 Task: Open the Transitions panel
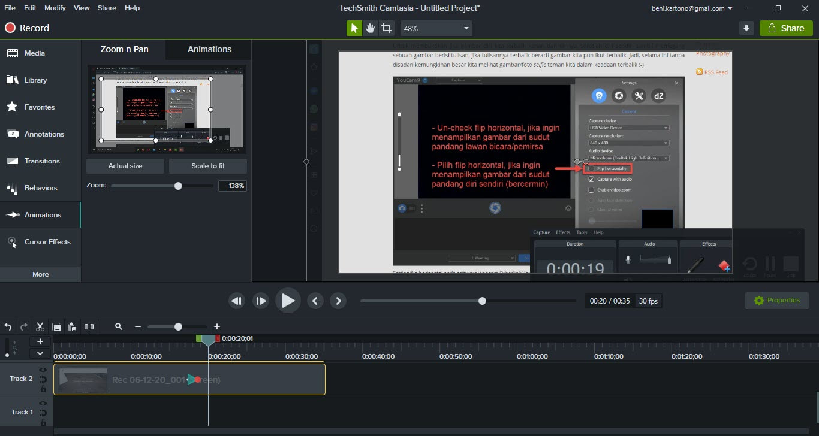click(40, 161)
